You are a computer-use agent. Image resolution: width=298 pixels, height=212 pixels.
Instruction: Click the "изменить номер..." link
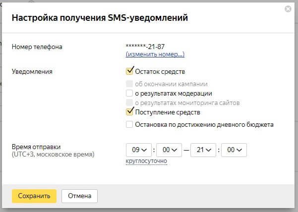pos(155,54)
